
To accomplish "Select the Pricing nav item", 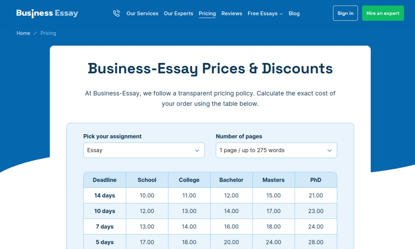I will click(207, 13).
